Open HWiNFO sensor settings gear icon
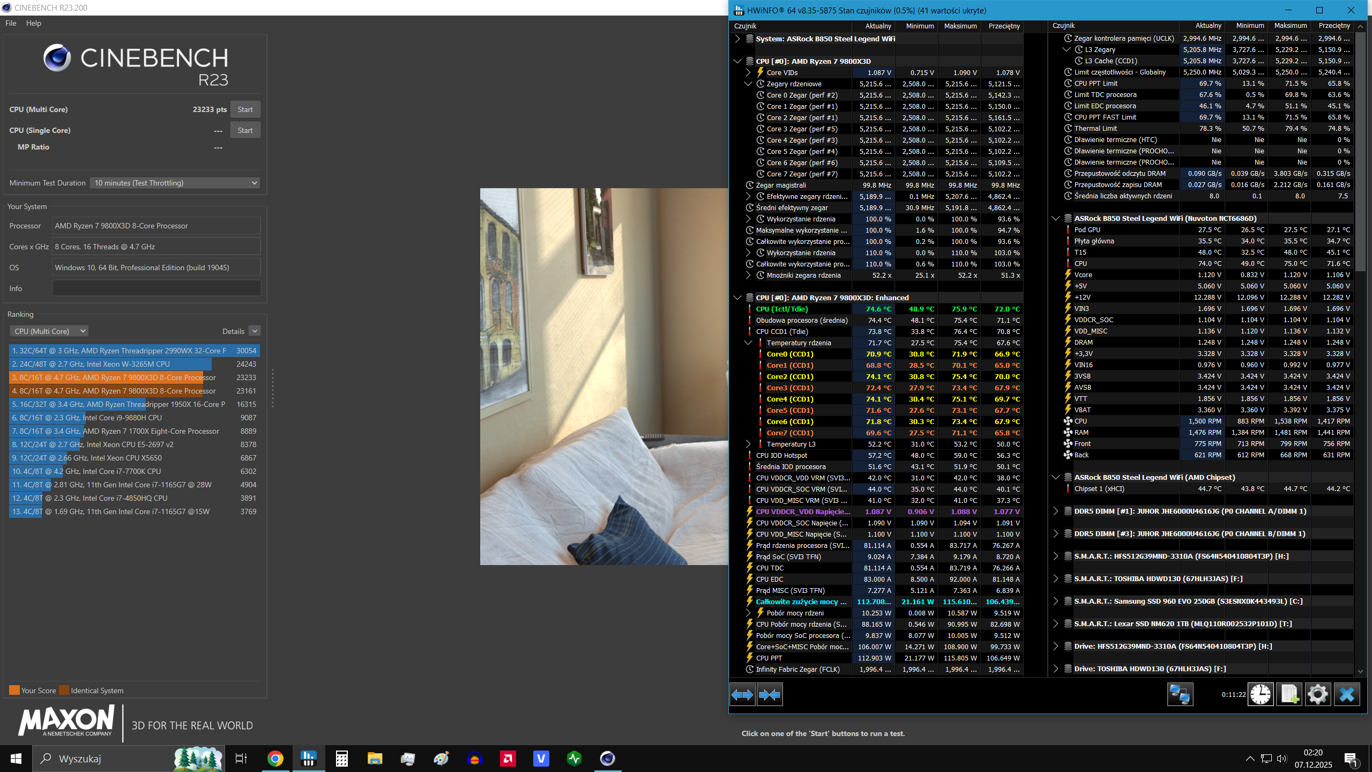The height and width of the screenshot is (772, 1372). (x=1318, y=695)
